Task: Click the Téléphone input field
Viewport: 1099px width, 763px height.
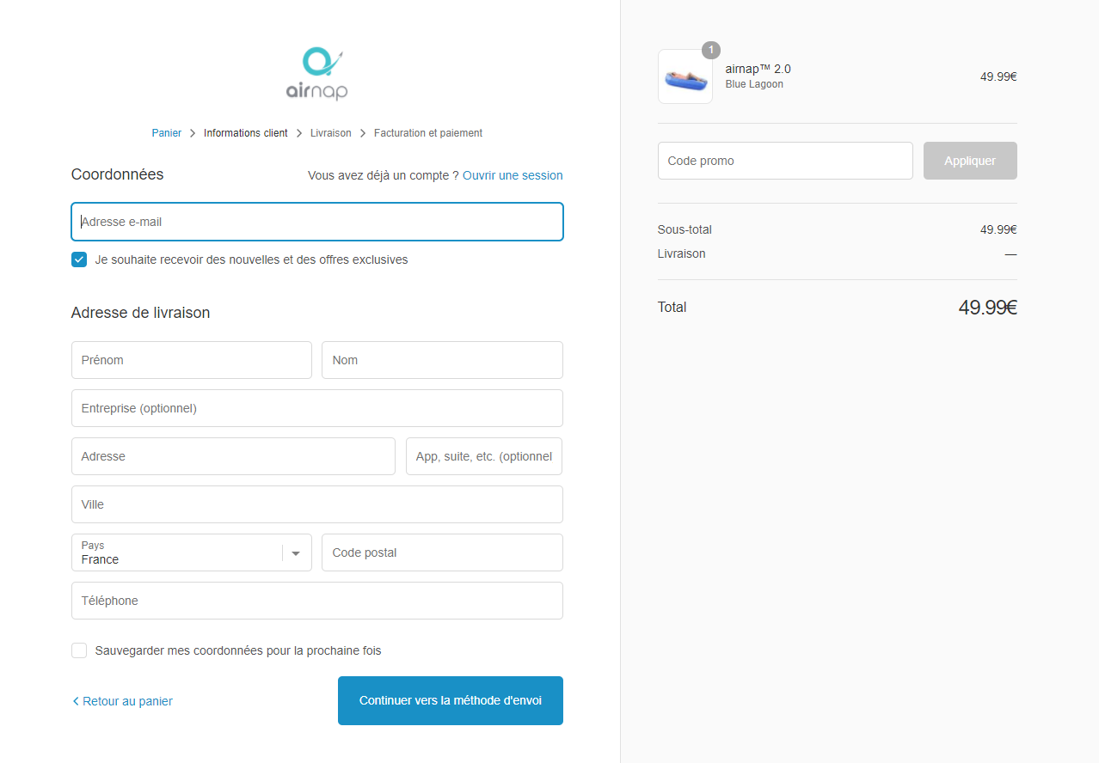Action: coord(317,601)
